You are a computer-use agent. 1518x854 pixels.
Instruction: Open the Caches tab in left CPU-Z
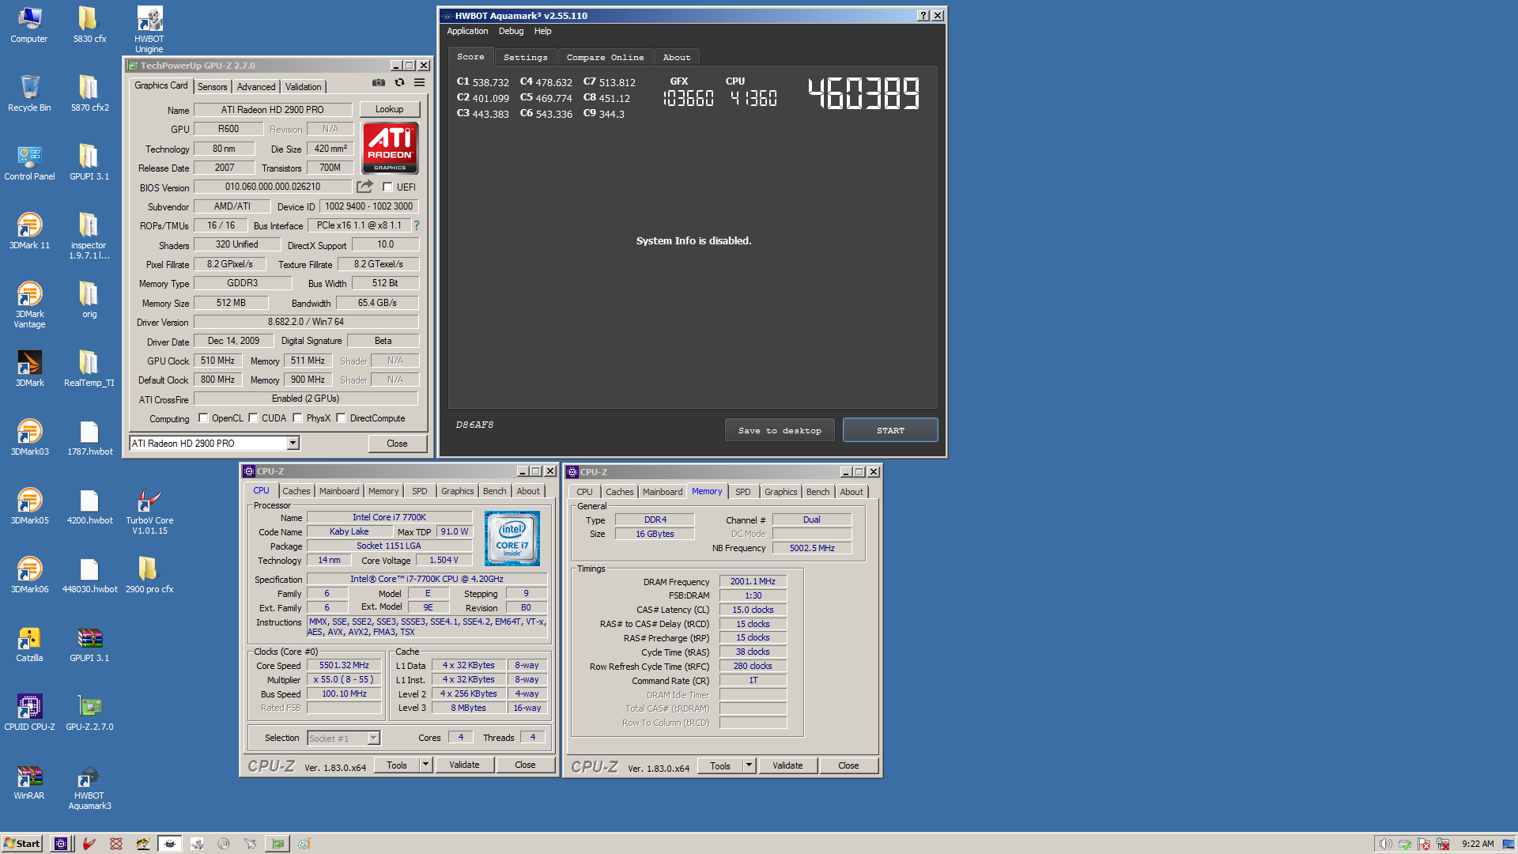tap(296, 491)
